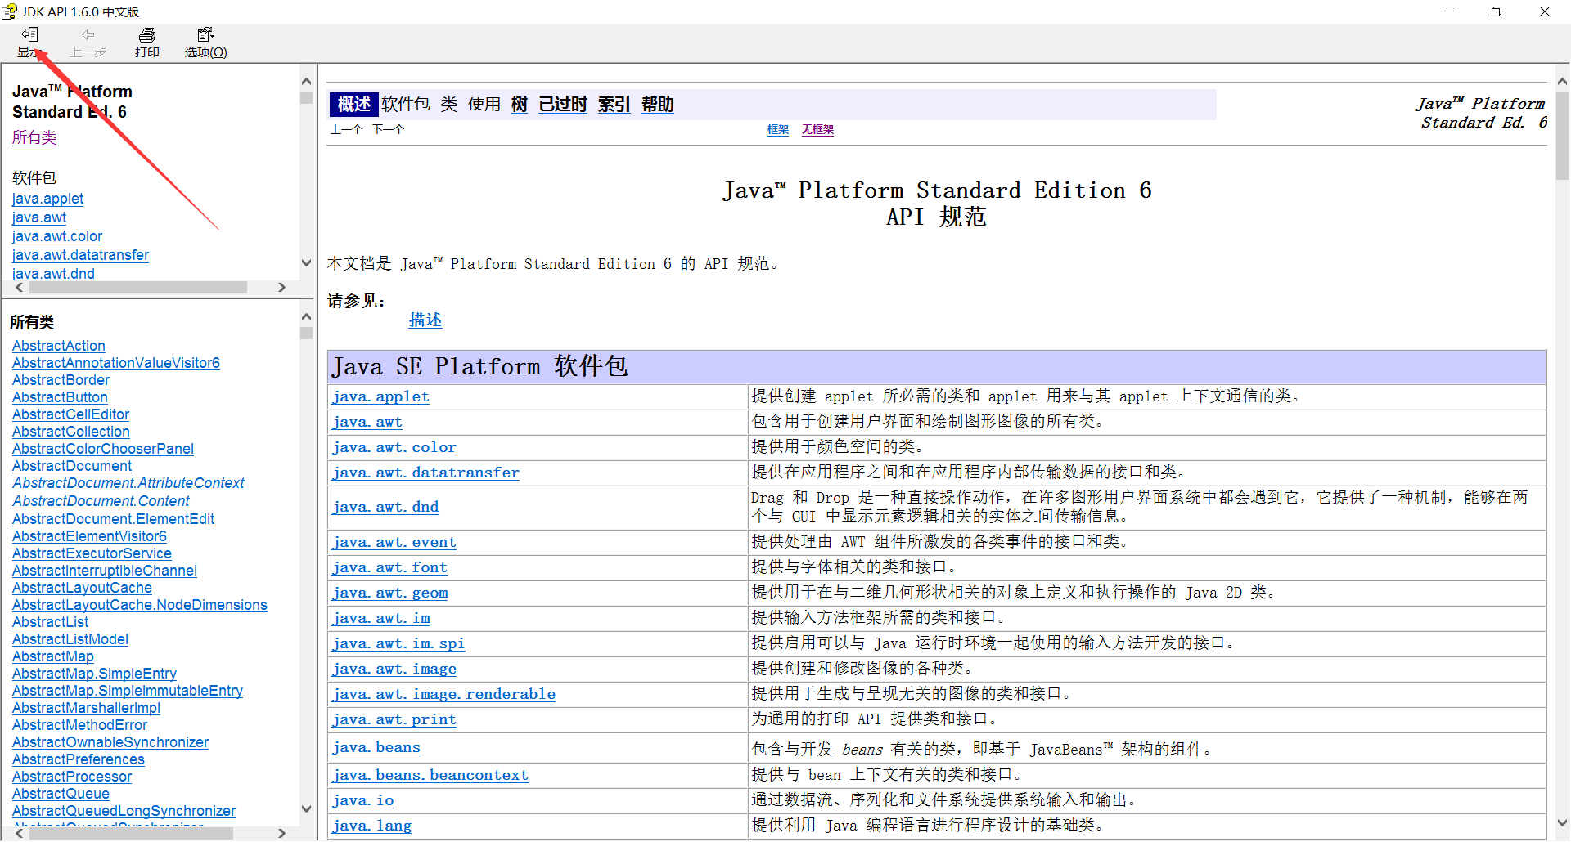Open java.awt.dnd package in main table
The image size is (1571, 842).
385,507
